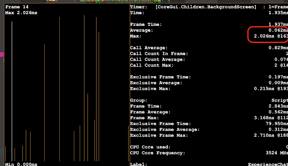The height and width of the screenshot is (166, 288).
Task: Select the "Script" group value
Action: pyautogui.click(x=280, y=100)
